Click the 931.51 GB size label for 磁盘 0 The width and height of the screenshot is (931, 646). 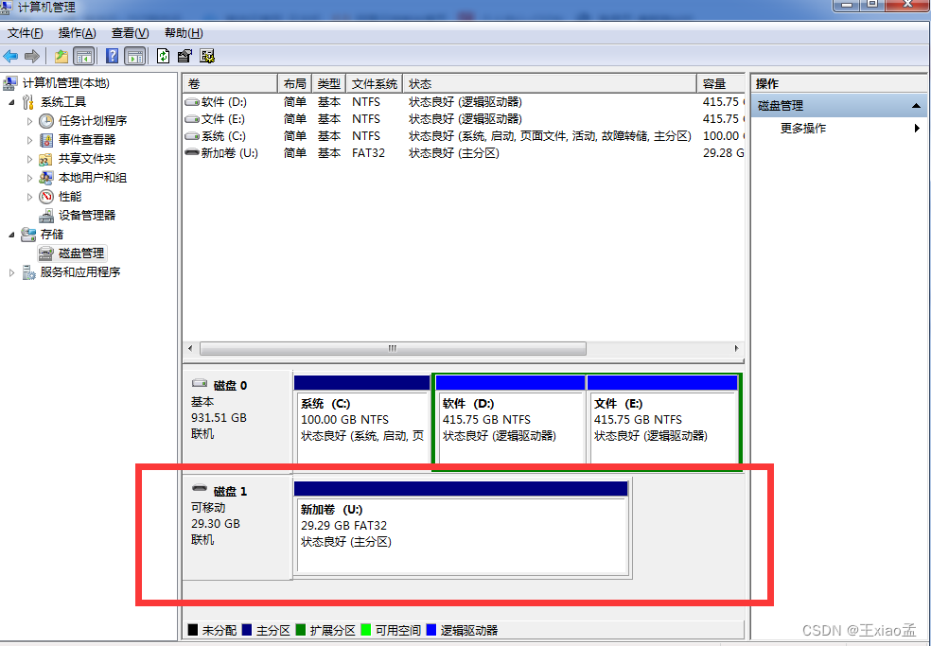pyautogui.click(x=219, y=418)
